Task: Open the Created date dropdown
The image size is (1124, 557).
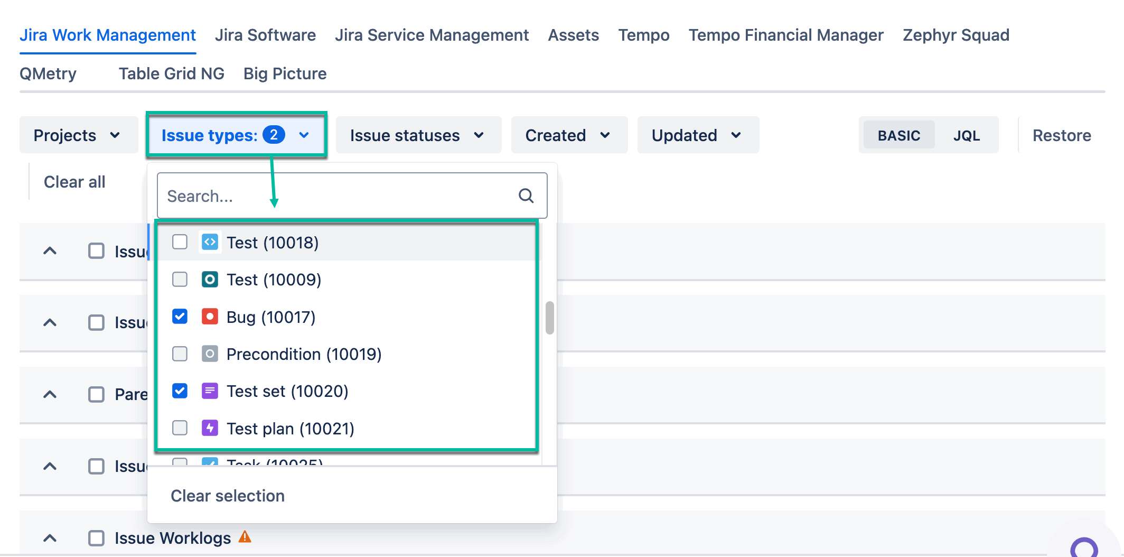Action: (569, 135)
